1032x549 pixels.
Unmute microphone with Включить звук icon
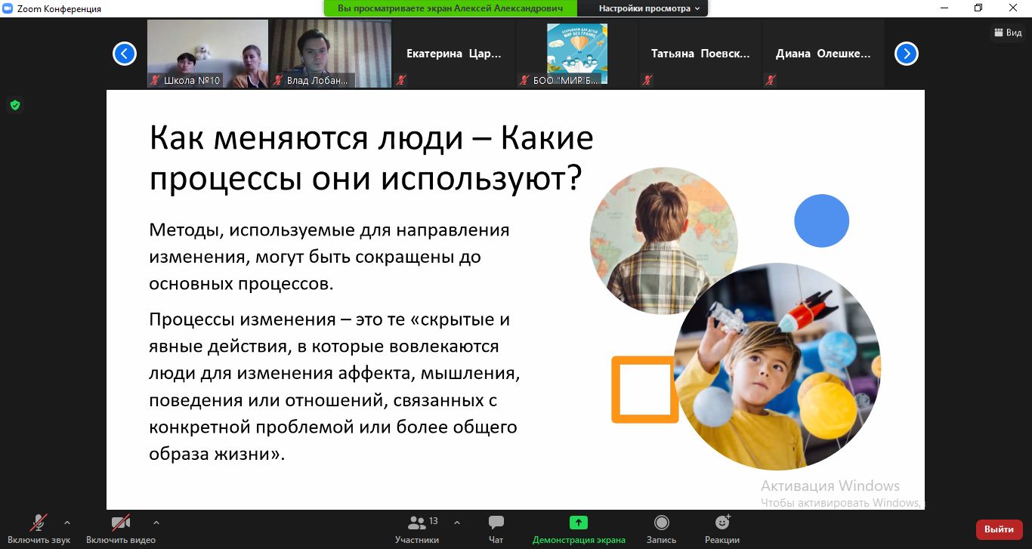[39, 523]
